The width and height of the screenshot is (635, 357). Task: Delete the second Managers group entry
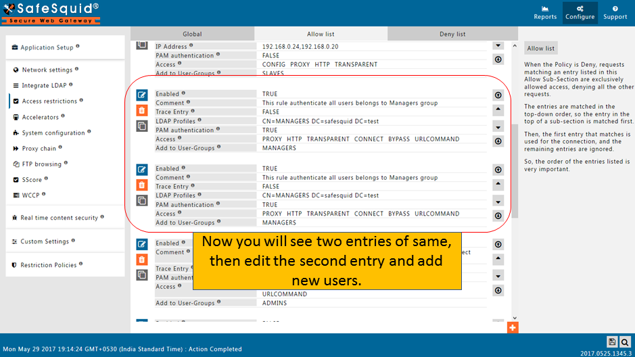(x=142, y=185)
